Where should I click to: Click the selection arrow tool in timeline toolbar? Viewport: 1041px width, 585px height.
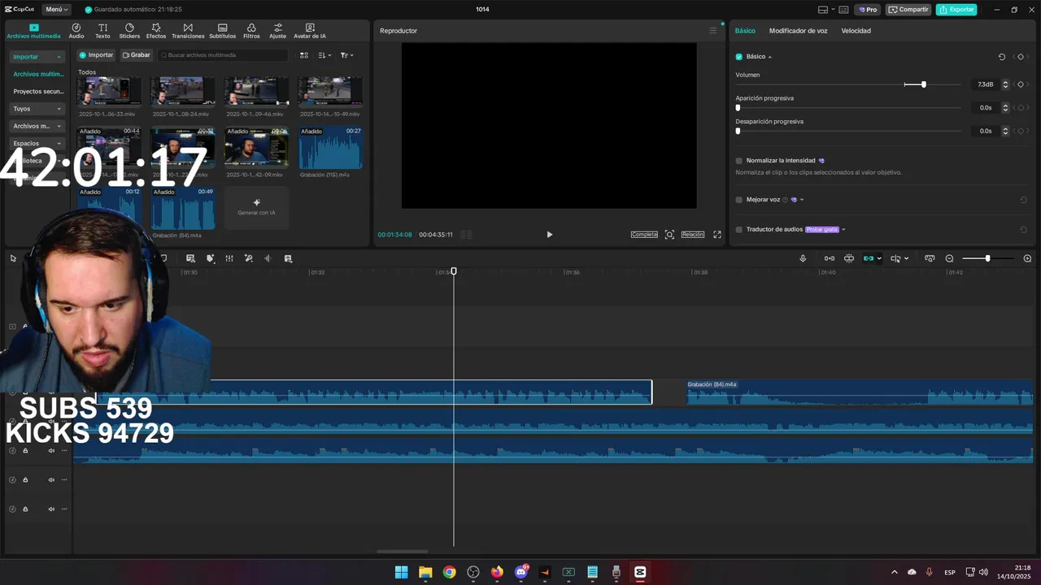pos(13,258)
